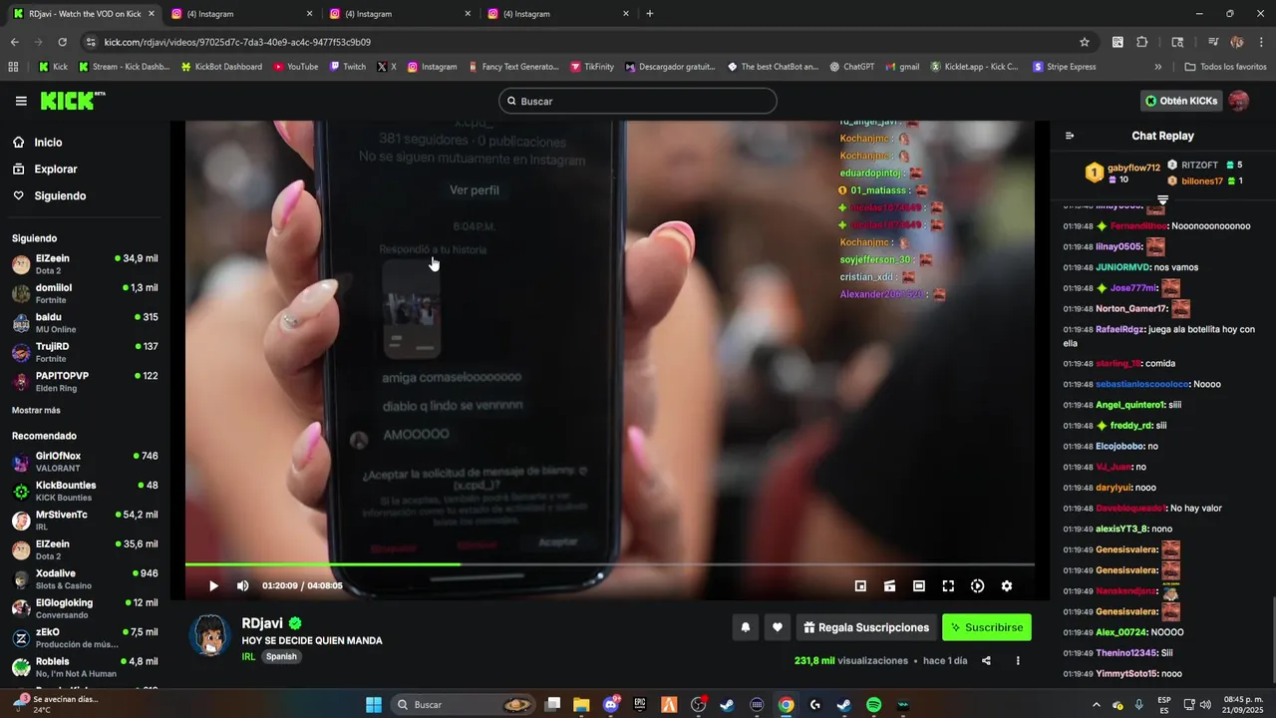Open Spotify from the taskbar
Screen dimensions: 1276x718
[x=873, y=705]
